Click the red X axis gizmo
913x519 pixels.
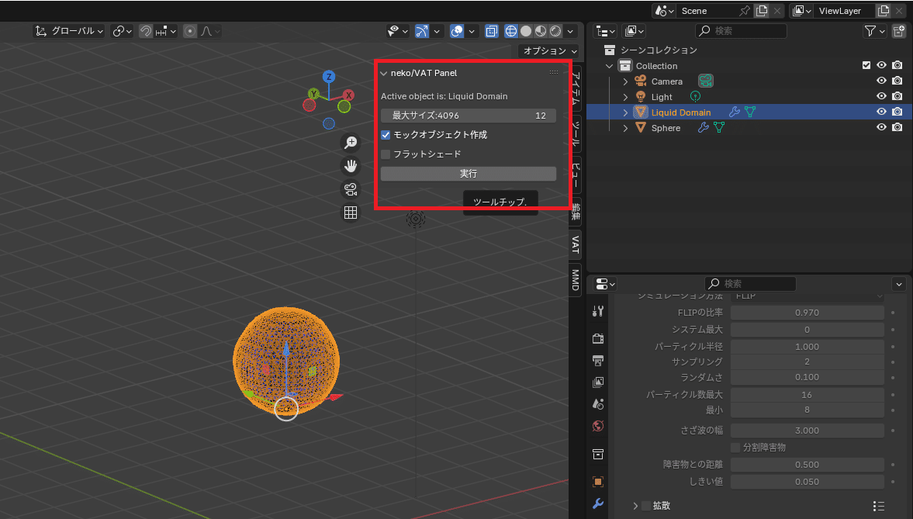pyautogui.click(x=348, y=95)
